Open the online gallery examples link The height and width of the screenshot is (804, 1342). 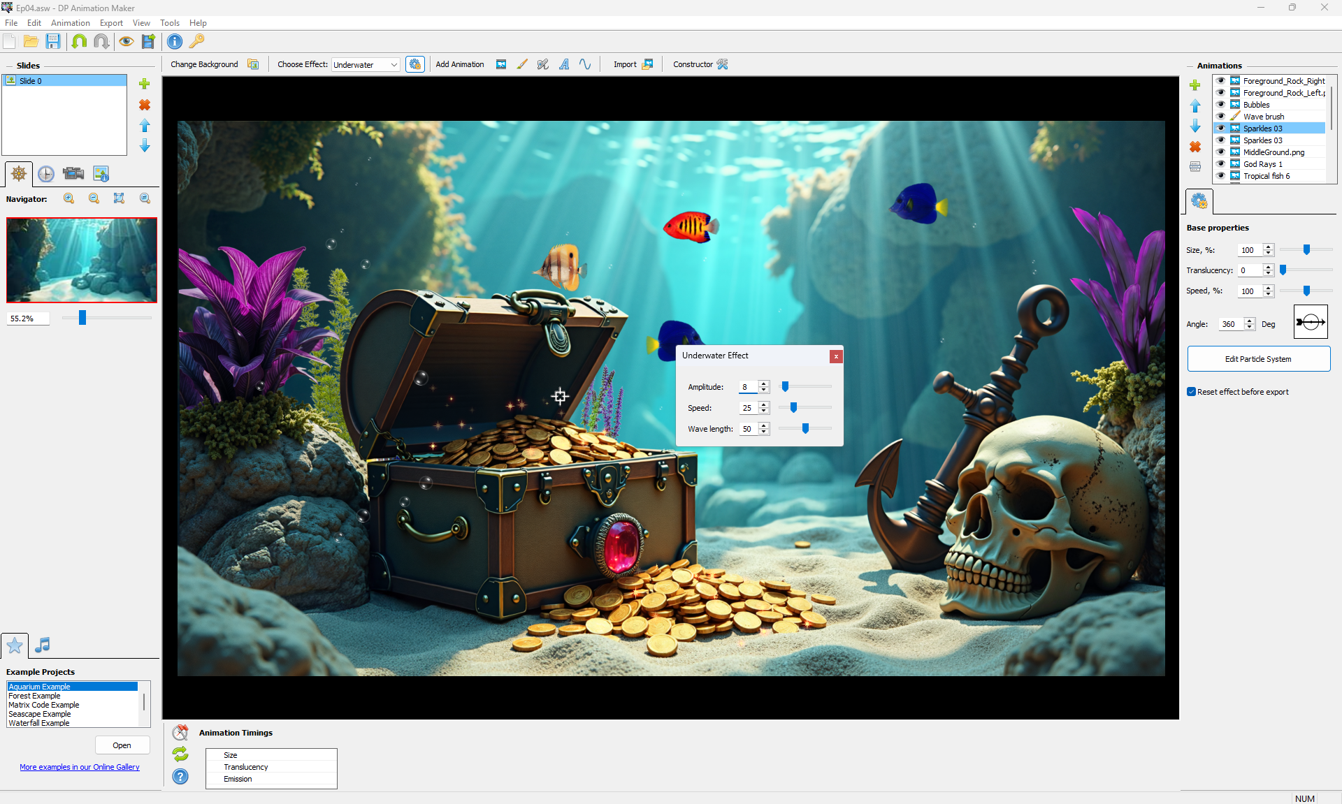click(80, 767)
